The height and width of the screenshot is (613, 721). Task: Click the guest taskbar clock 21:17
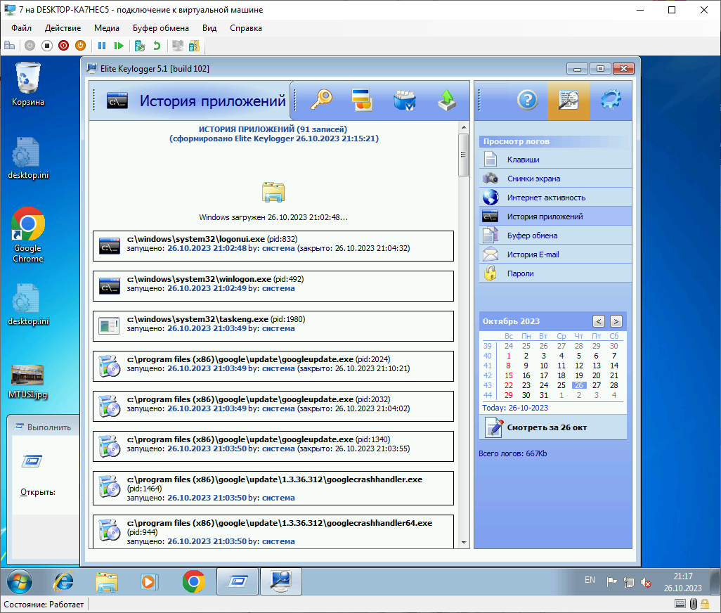pos(683,582)
